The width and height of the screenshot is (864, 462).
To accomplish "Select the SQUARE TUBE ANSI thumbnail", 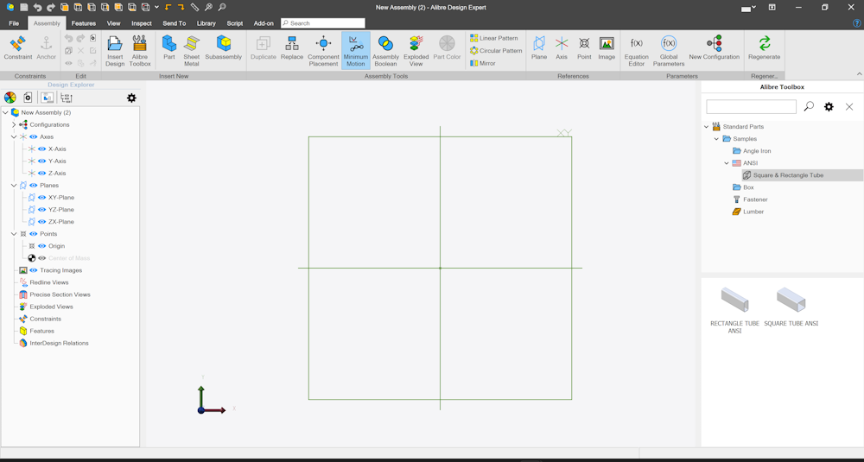I will (791, 307).
